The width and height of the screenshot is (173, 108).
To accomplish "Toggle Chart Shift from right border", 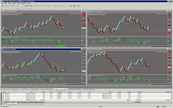I will click(67, 6).
